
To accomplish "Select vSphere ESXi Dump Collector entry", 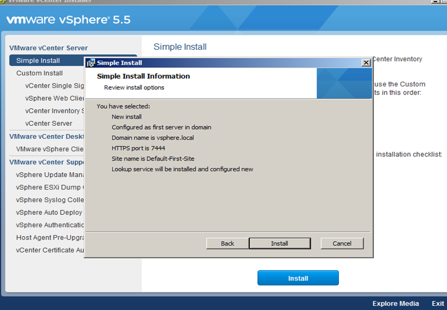I will point(50,187).
